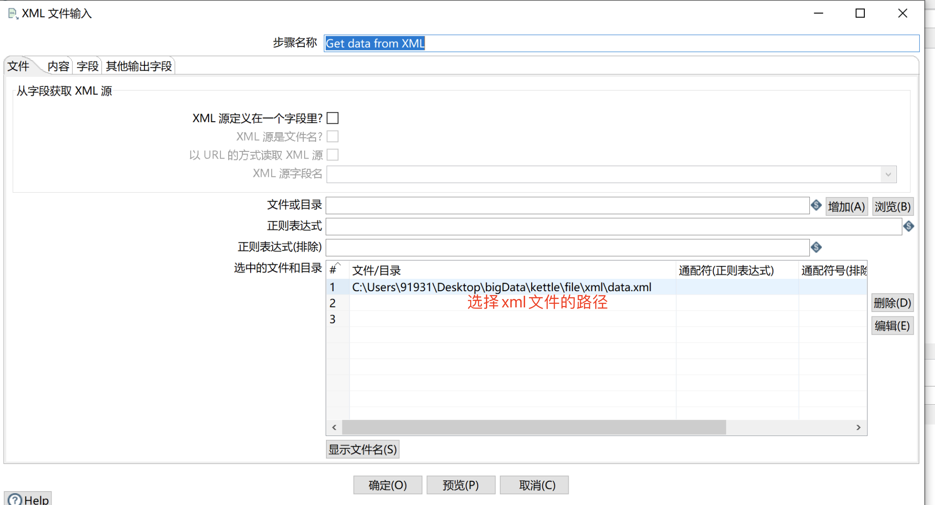Click the 预览(P) button
This screenshot has width=935, height=505.
pos(460,485)
